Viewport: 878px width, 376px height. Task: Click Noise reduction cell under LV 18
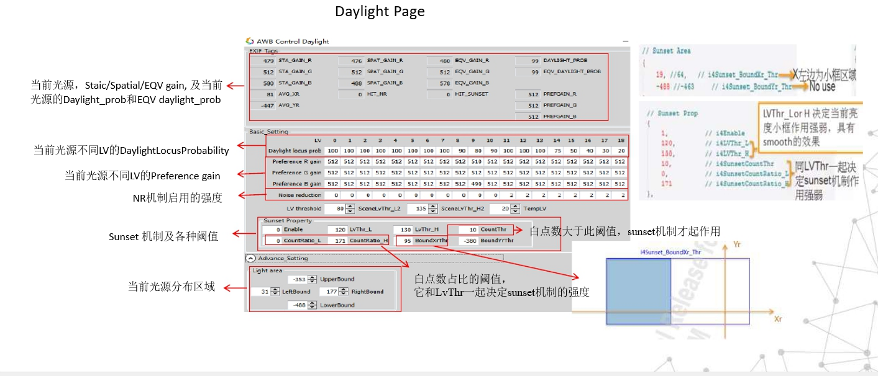(x=620, y=195)
